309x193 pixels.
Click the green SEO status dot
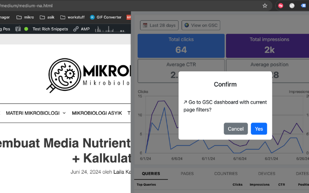coord(26,29)
